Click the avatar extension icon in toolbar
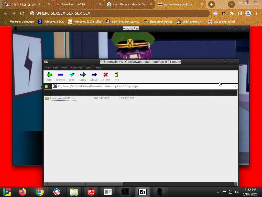The width and height of the screenshot is (262, 197). [224, 13]
